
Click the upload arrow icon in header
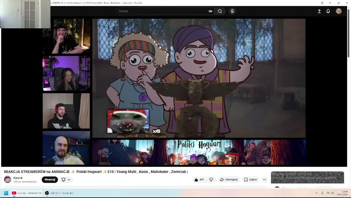(319, 11)
